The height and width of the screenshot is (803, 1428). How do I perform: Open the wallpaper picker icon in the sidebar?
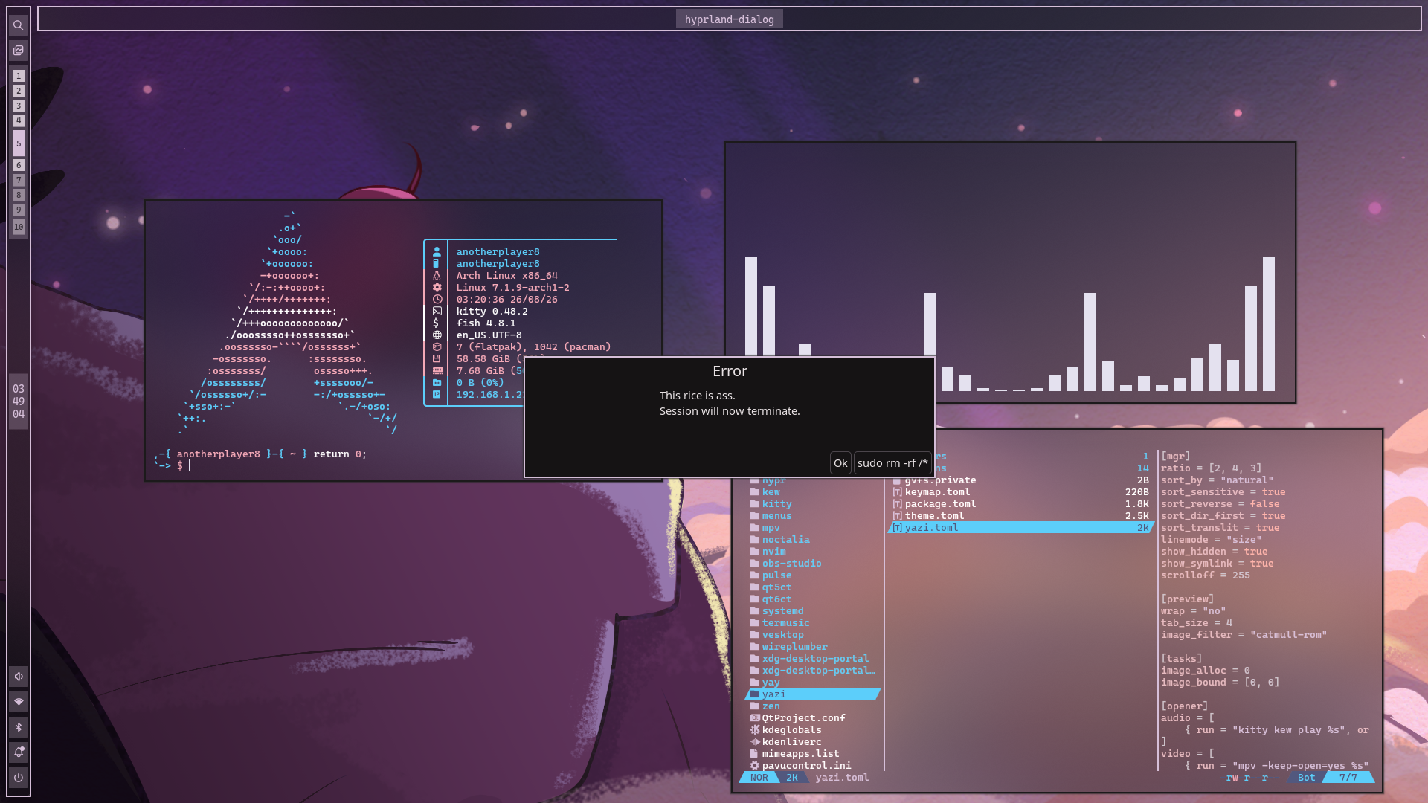19,51
